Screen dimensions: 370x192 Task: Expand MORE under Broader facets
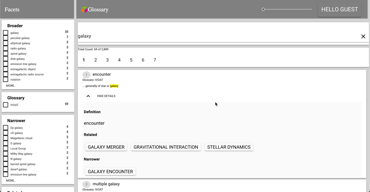tap(11, 85)
